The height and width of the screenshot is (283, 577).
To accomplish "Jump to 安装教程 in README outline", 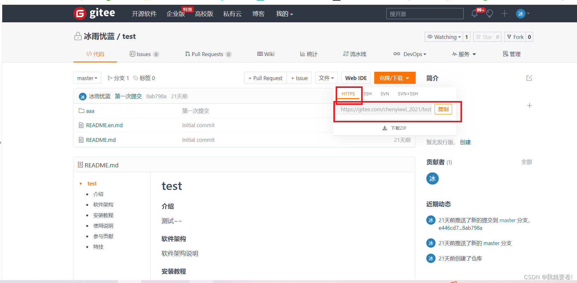I will [x=103, y=215].
